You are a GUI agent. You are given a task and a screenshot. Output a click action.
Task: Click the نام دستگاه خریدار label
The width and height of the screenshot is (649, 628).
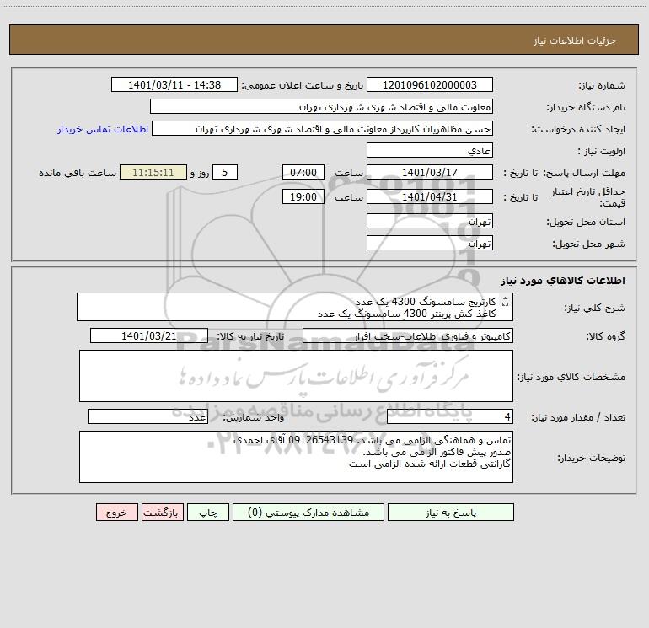(x=586, y=107)
